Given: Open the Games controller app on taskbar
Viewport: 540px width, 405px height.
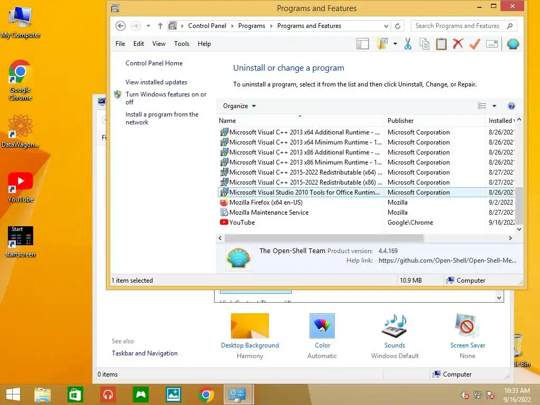Looking at the screenshot, I should coord(141,394).
